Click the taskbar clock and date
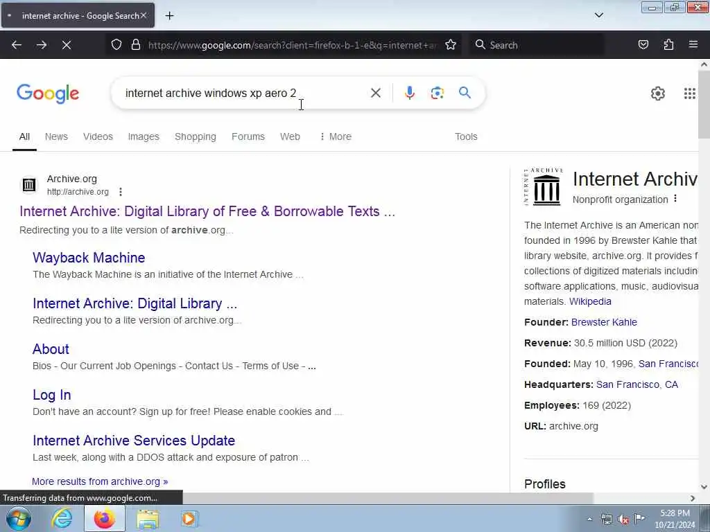 tap(675, 519)
